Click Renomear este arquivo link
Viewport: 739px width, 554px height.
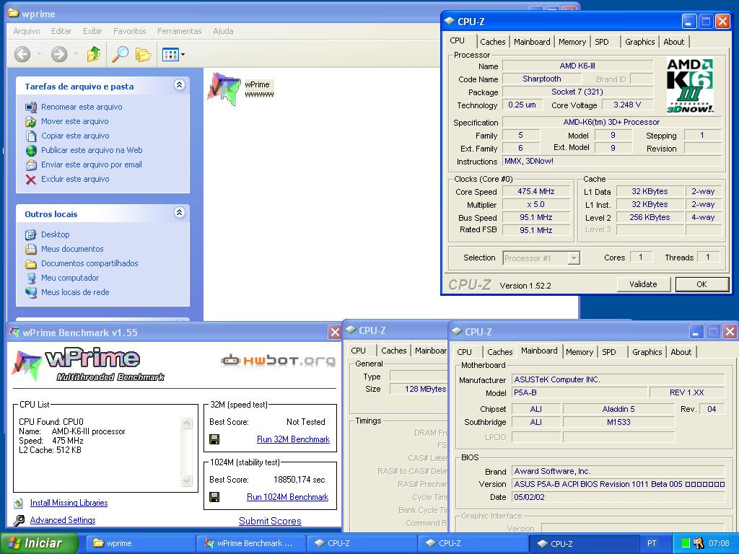(x=82, y=107)
